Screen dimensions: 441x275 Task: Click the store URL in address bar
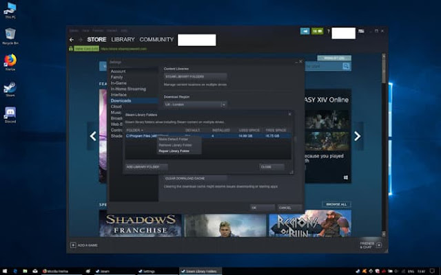coord(123,49)
